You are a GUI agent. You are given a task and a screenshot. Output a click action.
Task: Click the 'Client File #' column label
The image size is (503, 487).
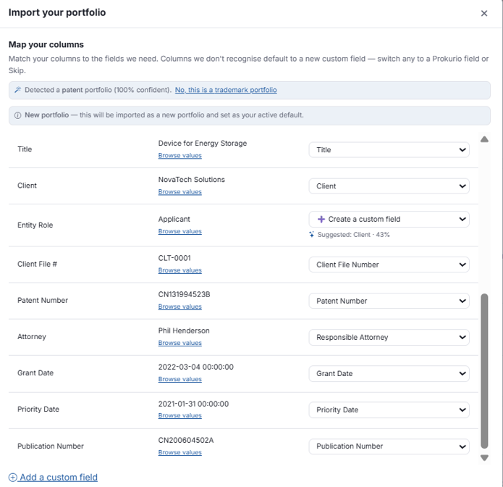[x=37, y=264]
